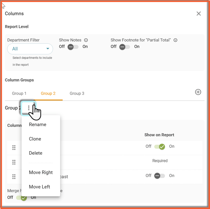The height and width of the screenshot is (209, 210).
Task: Switch to the Group 1 tab
Action: 19,93
